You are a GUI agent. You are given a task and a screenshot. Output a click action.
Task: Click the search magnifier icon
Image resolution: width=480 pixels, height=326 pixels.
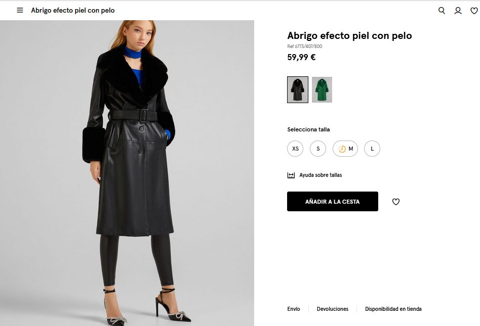[x=442, y=11]
